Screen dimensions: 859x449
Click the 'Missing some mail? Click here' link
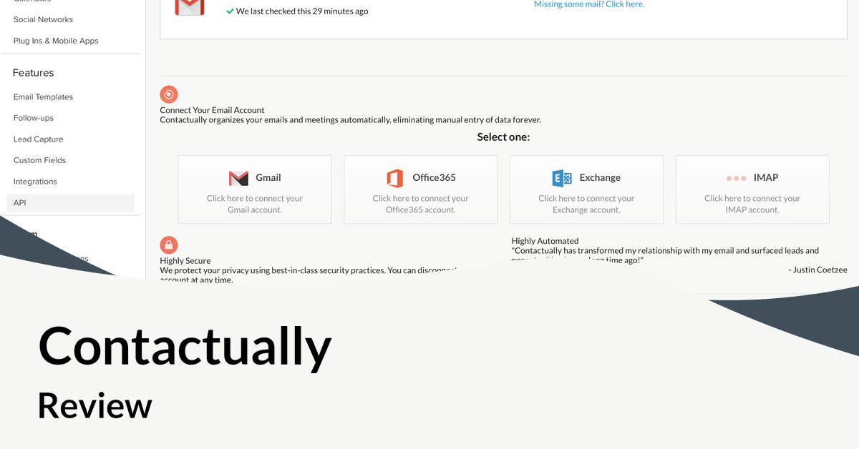(589, 4)
